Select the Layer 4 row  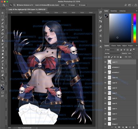point(120,109)
